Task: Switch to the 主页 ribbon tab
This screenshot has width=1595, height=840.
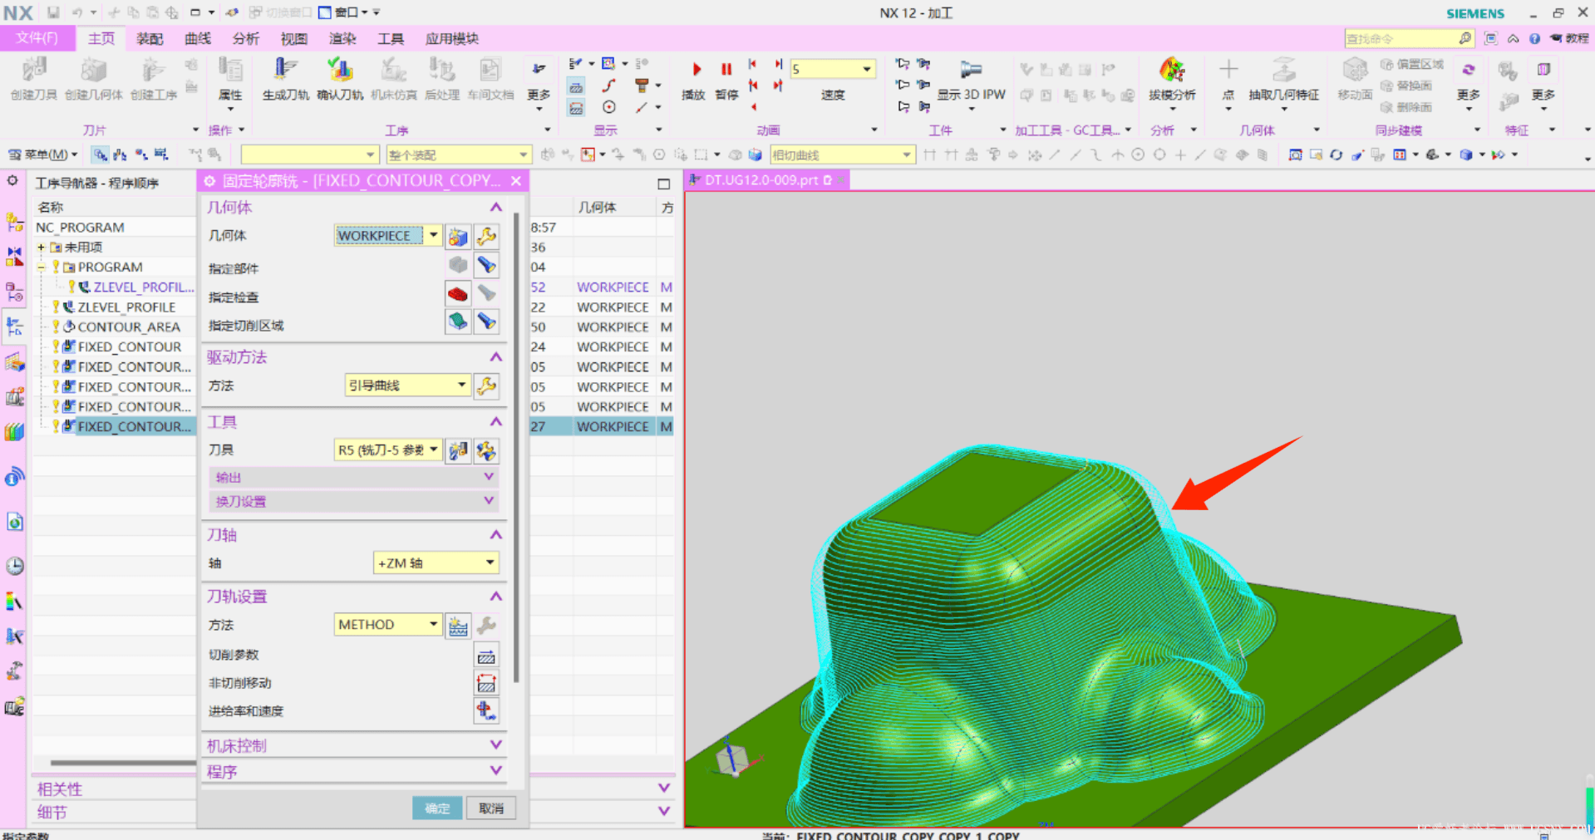Action: (101, 38)
